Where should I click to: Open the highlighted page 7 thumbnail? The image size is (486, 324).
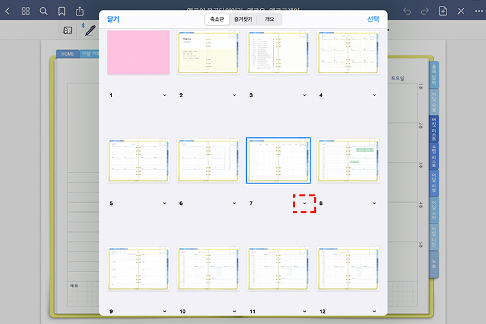[x=279, y=160]
